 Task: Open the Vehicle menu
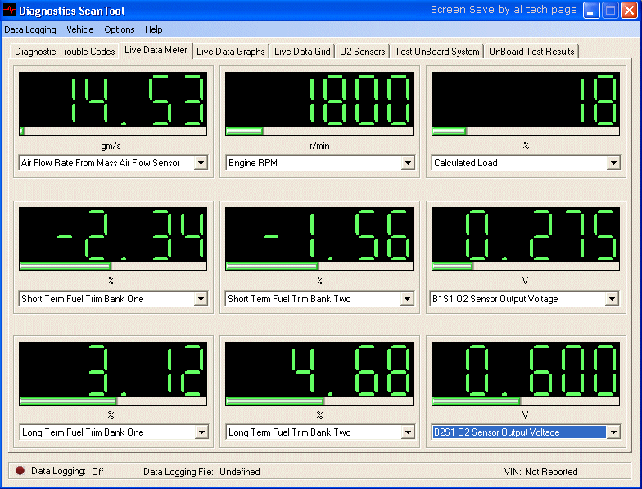[x=79, y=29]
